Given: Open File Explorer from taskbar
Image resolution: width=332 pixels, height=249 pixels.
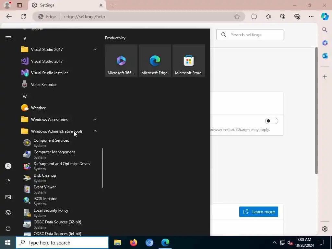Looking at the screenshot, I should tap(117, 243).
